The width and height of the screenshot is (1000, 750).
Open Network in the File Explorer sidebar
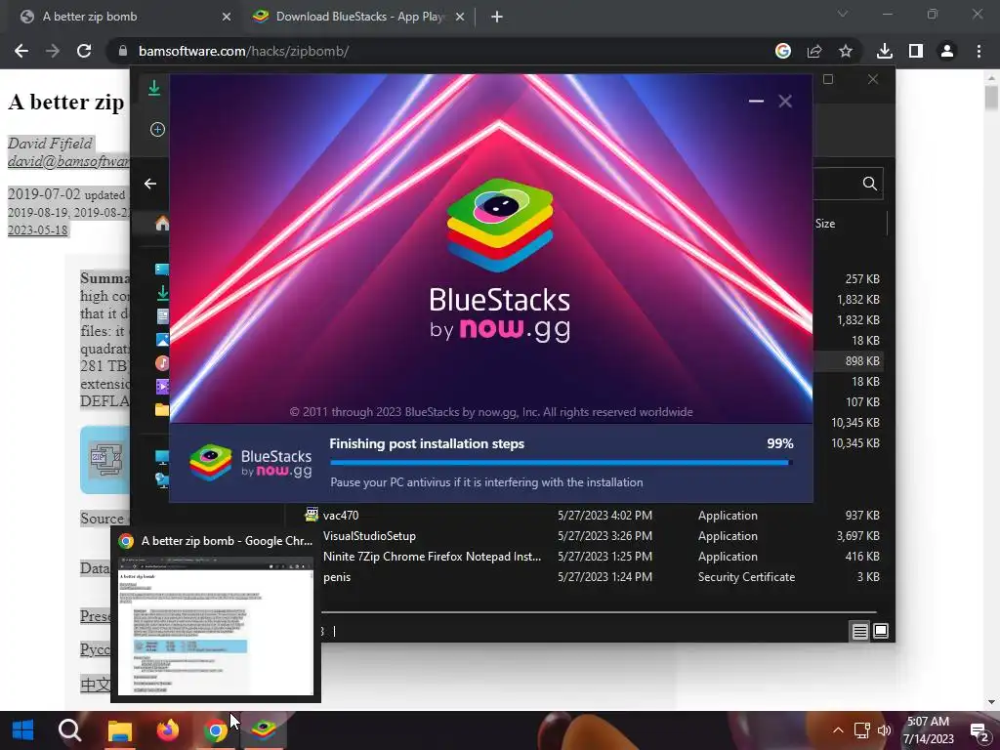coord(162,479)
